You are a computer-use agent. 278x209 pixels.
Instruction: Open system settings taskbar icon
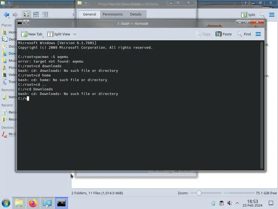pos(47,203)
